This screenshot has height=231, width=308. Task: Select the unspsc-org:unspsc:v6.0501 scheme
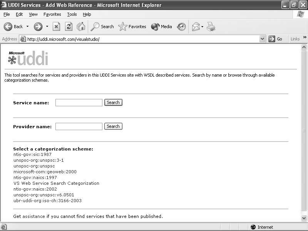tap(44, 195)
